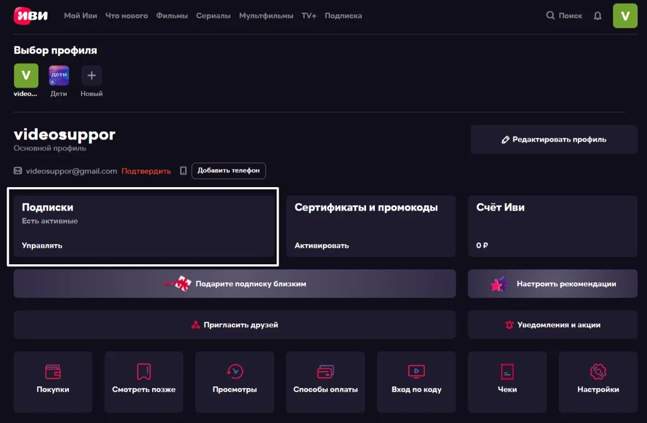Screen dimensions: 647x423
Task: Click the search magnifier icon
Action: [x=550, y=15]
